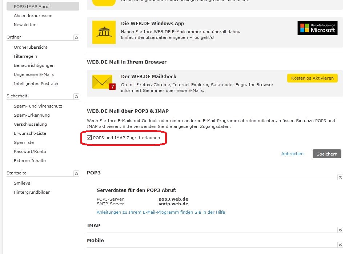Viewport: 353px width, 254px height.
Task: Collapse the Sicherheit sidebar section
Action: click(76, 97)
